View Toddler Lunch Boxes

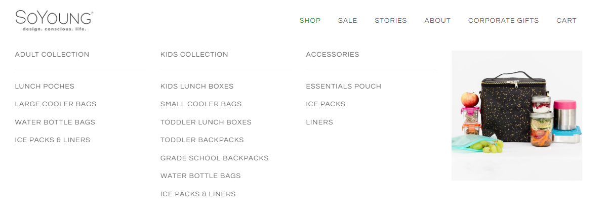[206, 122]
